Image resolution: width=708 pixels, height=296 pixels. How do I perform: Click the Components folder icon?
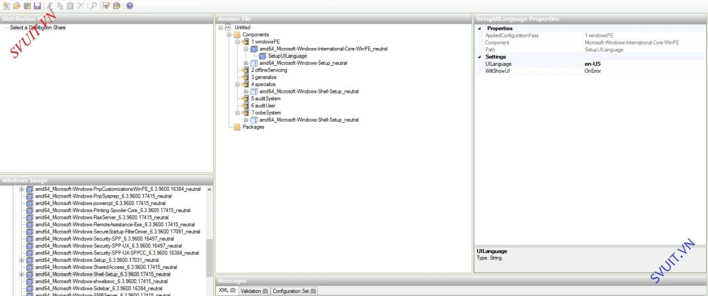pos(237,35)
